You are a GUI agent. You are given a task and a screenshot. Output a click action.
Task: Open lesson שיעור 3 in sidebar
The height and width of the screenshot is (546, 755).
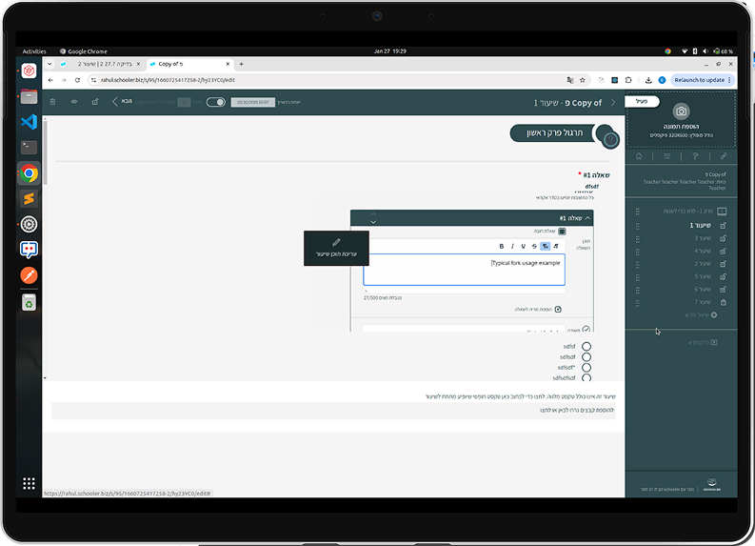click(x=703, y=238)
